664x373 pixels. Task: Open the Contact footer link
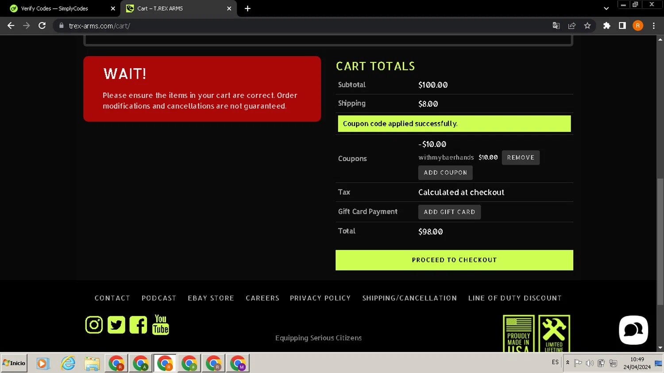coord(112,298)
